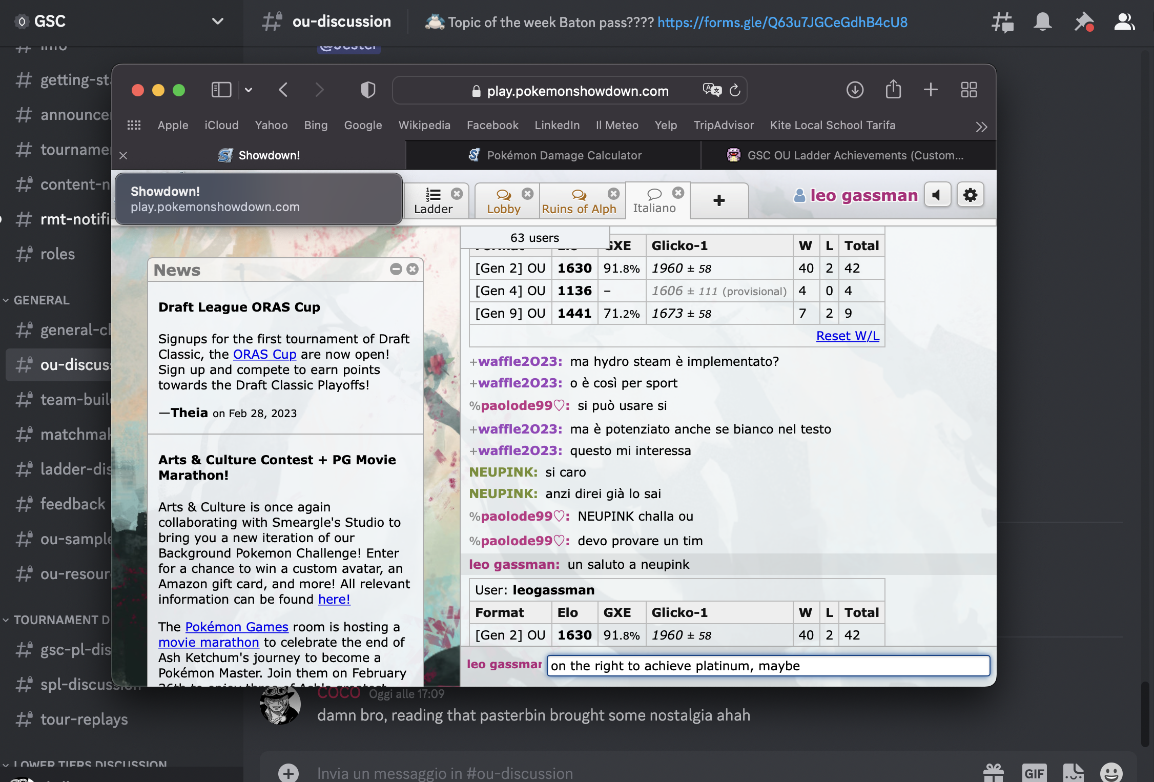1154x782 pixels.
Task: Close the Showdown! Safari tab
Action: point(123,155)
